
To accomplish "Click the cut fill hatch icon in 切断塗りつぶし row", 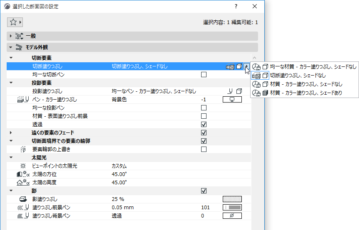I will pyautogui.click(x=230, y=66).
